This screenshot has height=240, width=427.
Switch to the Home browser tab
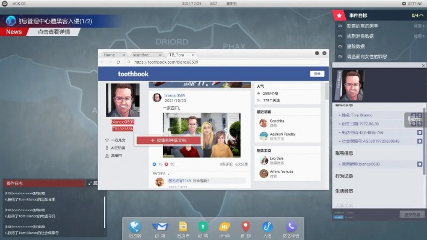point(109,55)
